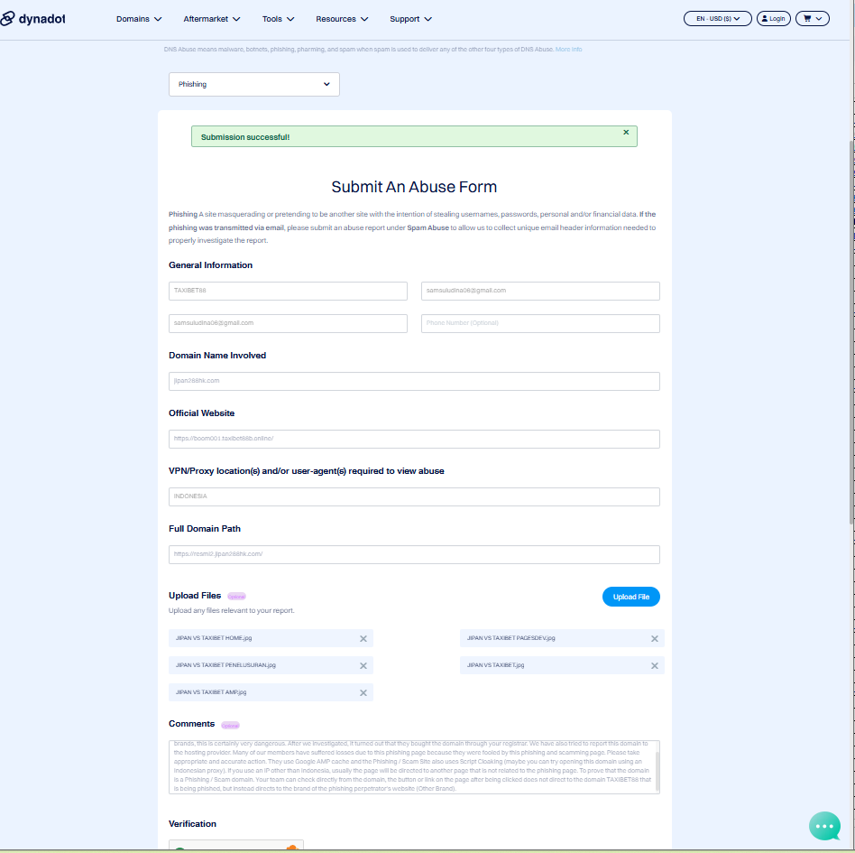Viewport: 855px width, 853px height.
Task: Click the Upload File button
Action: [631, 597]
